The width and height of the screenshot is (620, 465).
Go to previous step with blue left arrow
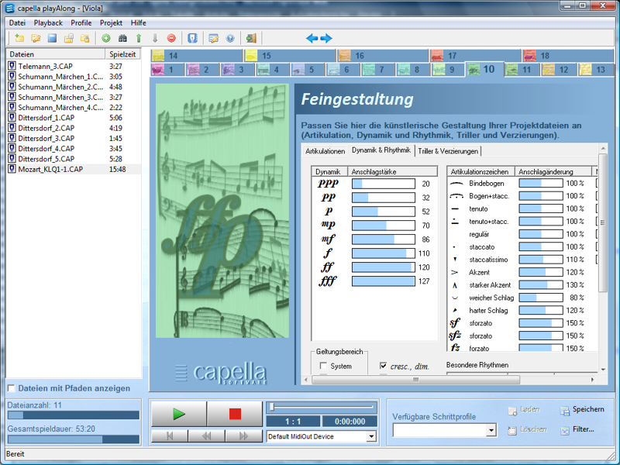tap(312, 38)
